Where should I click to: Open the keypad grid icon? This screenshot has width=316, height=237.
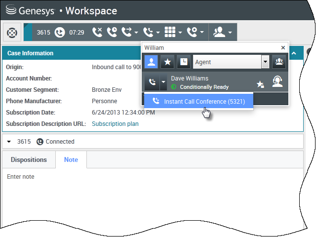(170, 32)
